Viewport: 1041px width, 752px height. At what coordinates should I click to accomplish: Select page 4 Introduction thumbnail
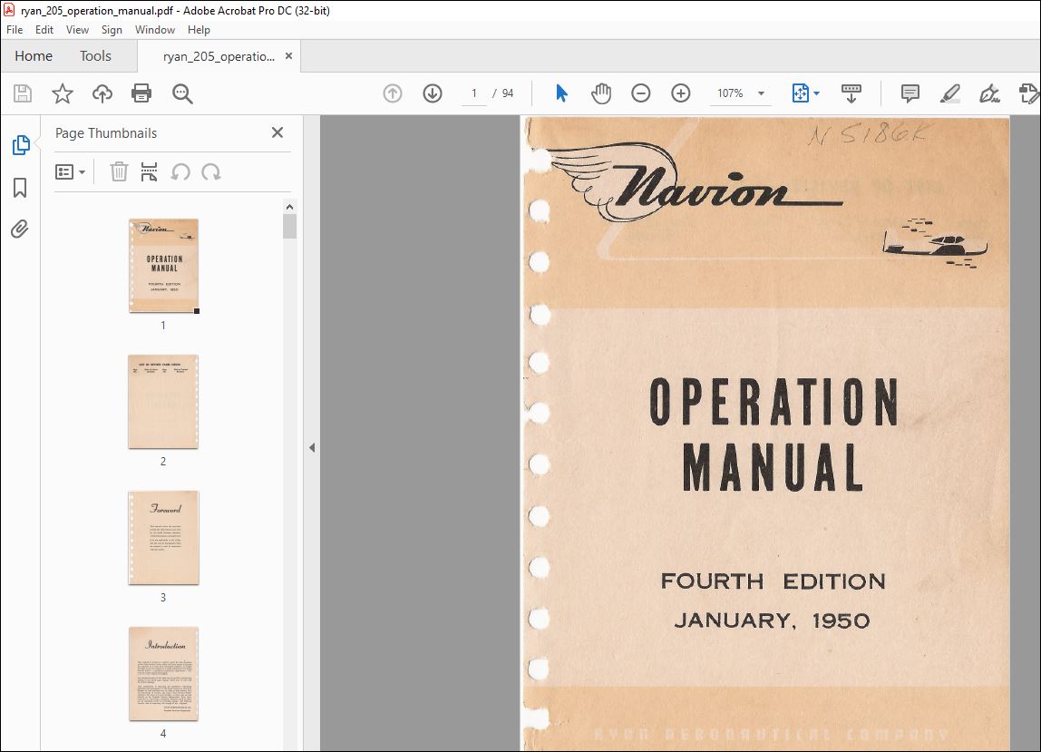tap(163, 674)
